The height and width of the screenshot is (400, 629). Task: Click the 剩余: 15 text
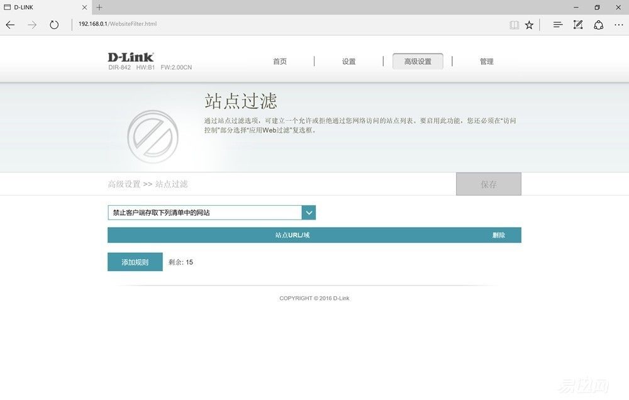coord(181,262)
